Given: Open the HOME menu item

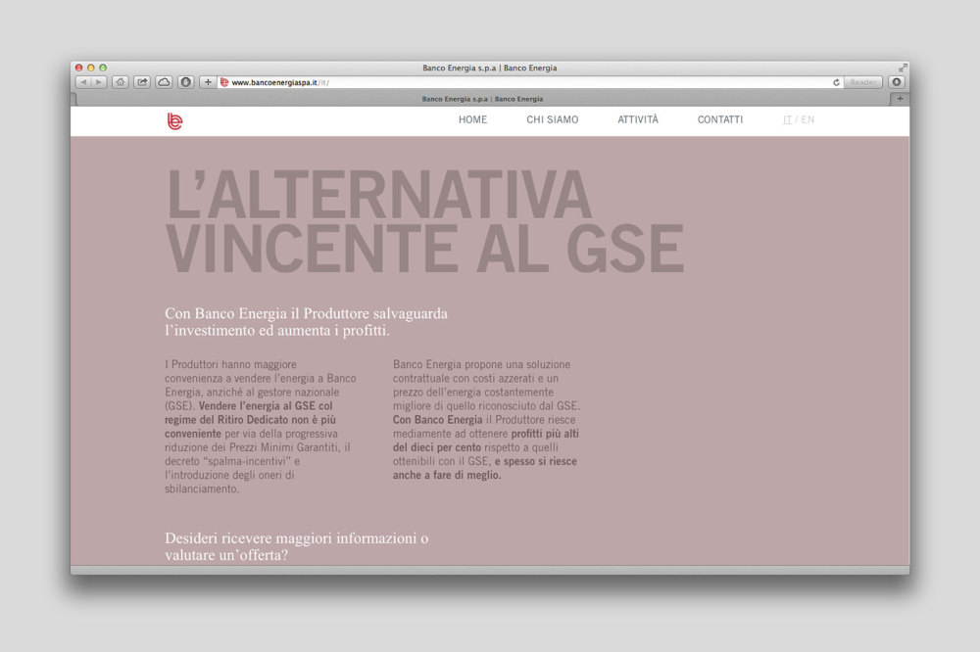Looking at the screenshot, I should pyautogui.click(x=472, y=119).
